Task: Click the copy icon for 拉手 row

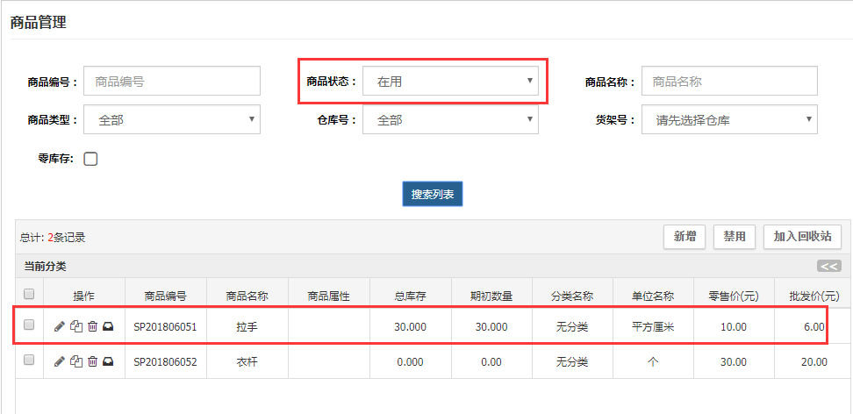Action: coord(76,326)
